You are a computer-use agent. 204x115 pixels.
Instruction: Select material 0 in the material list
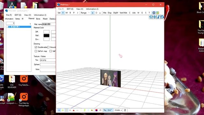click(19, 27)
